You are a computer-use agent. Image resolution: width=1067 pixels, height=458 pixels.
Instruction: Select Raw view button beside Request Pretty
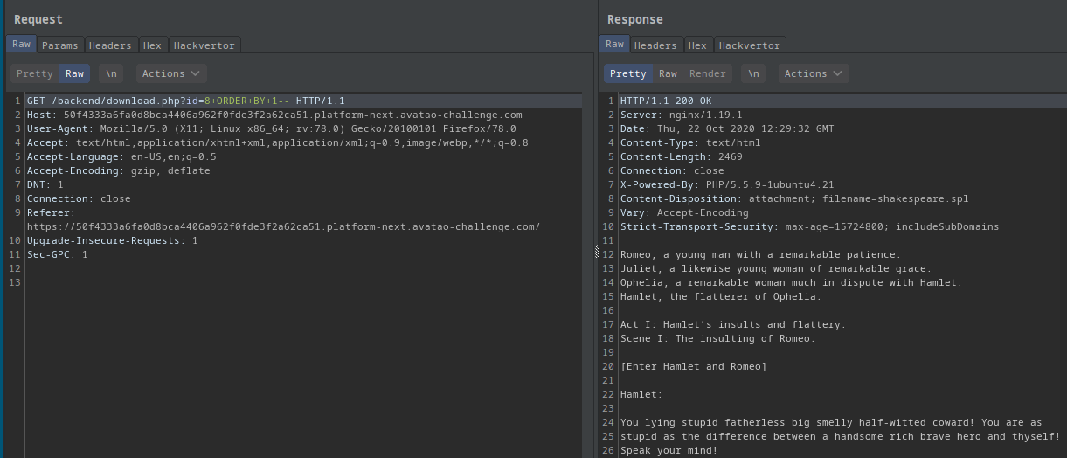tap(75, 73)
